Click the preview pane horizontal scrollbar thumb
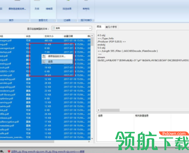Viewport: 189px width, 153px height. point(110,110)
